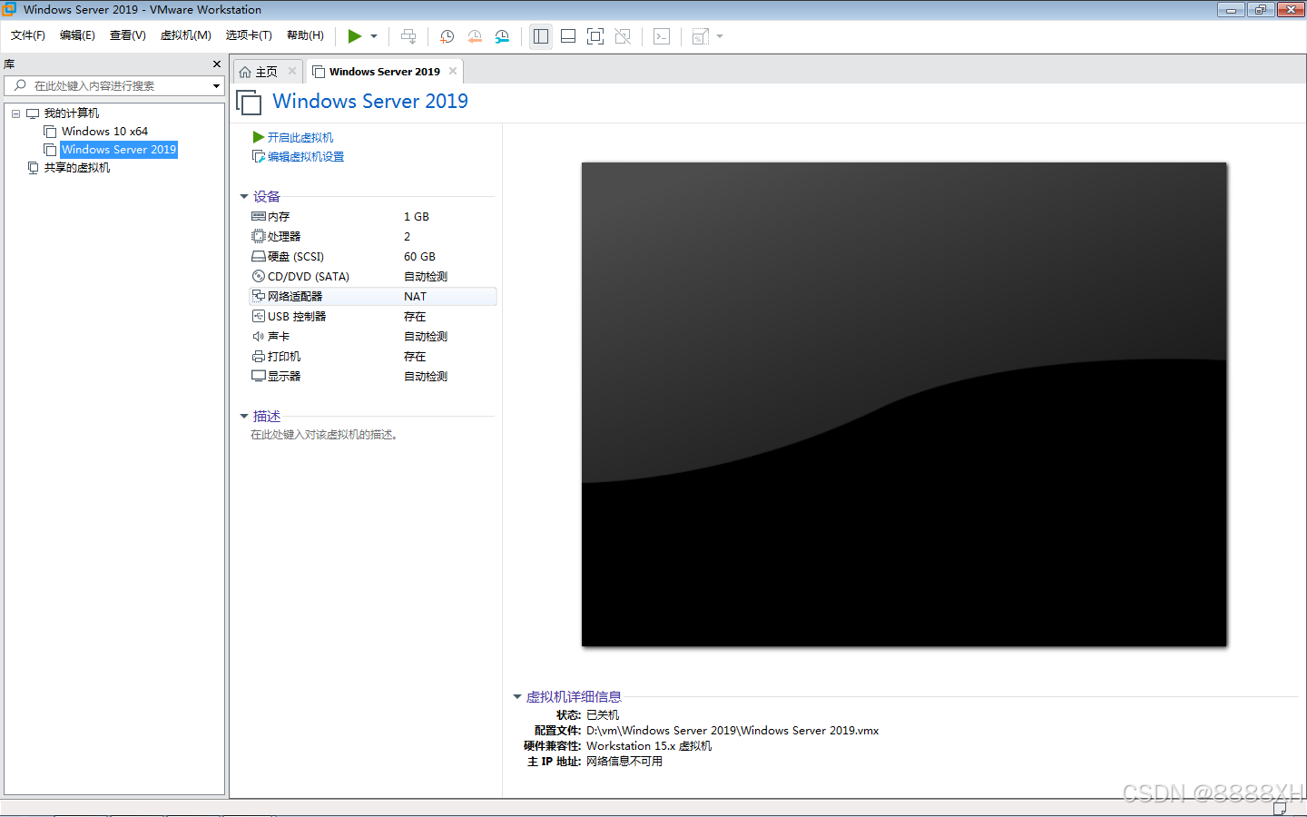Select the 内存 device row
Image resolution: width=1307 pixels, height=817 pixels.
(373, 217)
